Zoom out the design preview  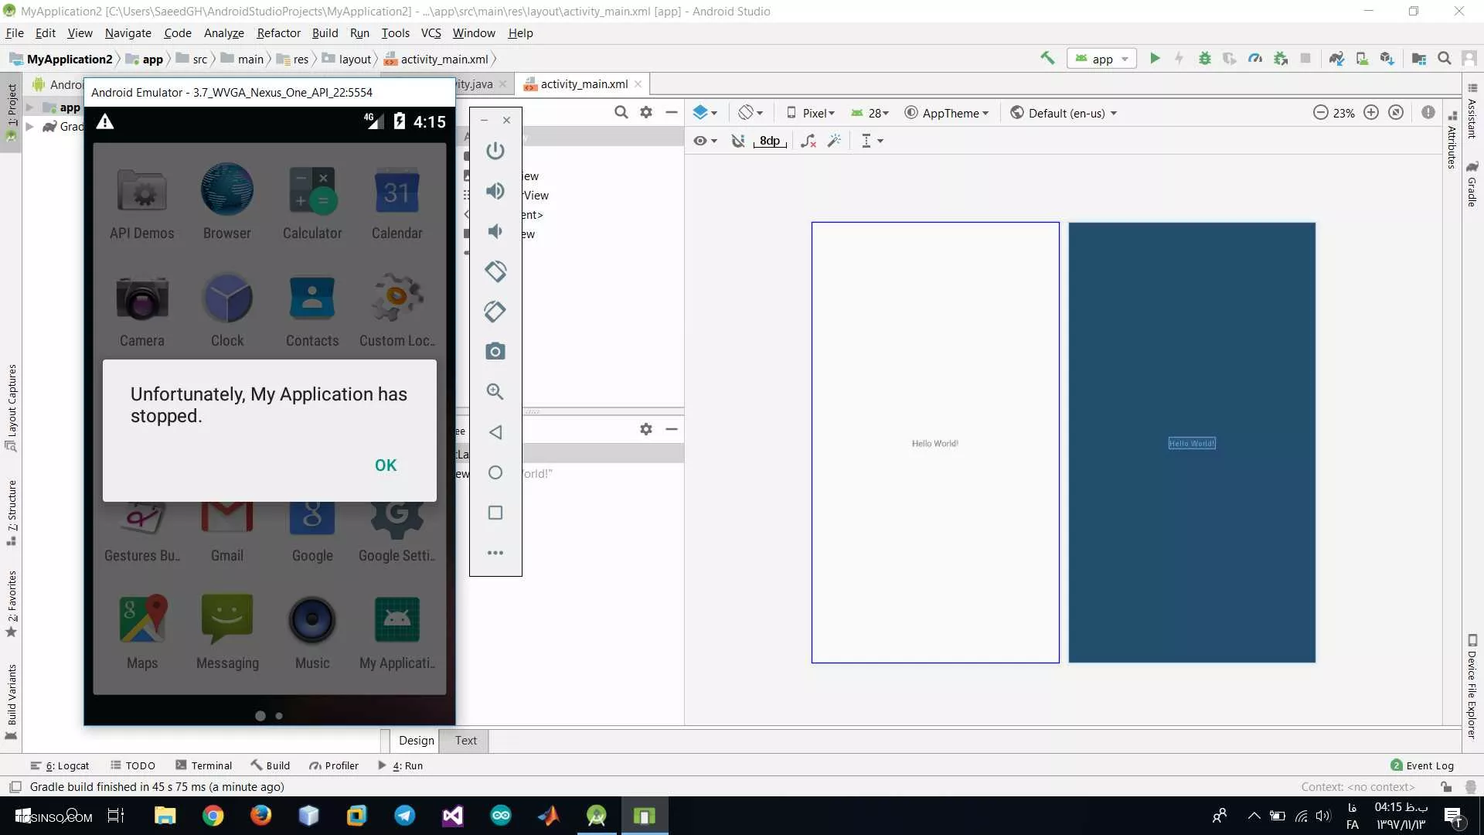tap(1320, 113)
